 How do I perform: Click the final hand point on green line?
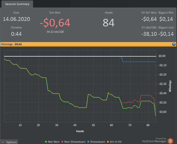point(156,116)
